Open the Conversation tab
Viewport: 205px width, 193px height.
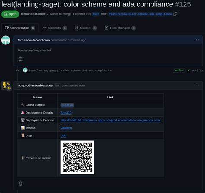click(x=20, y=28)
